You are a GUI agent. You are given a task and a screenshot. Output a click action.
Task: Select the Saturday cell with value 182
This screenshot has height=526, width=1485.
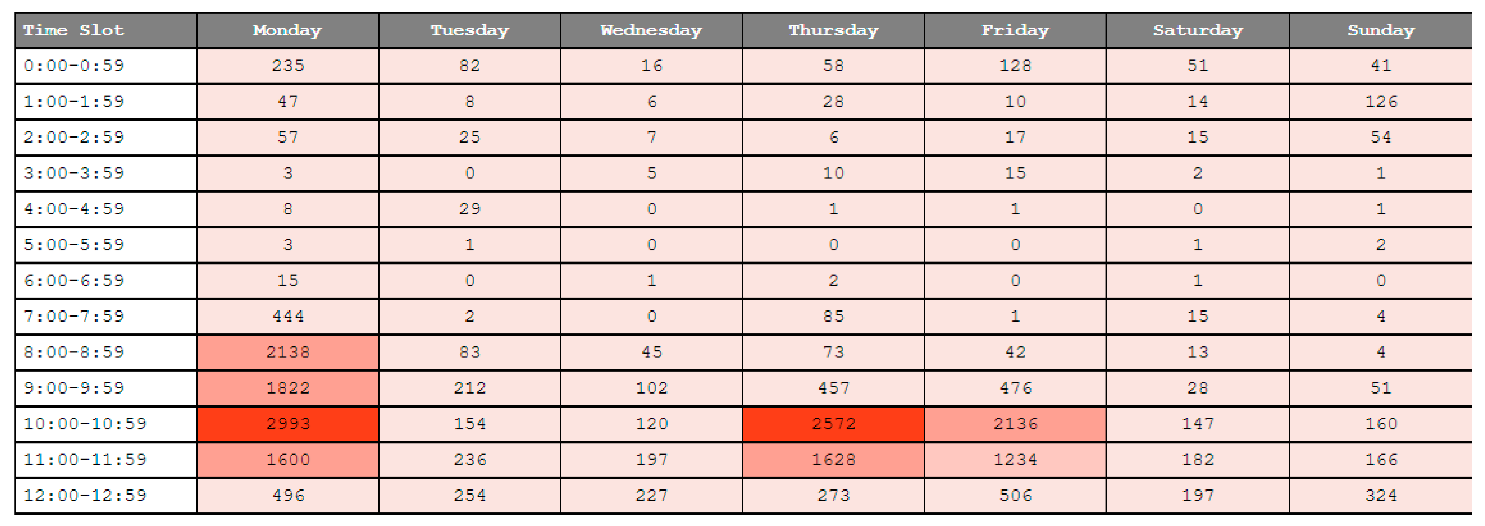click(x=1197, y=460)
